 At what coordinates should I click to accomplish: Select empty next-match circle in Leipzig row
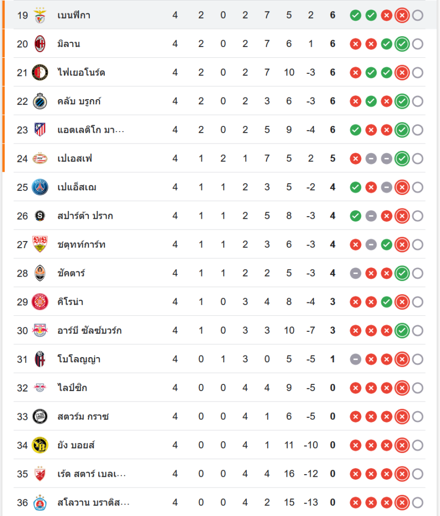[x=418, y=388]
